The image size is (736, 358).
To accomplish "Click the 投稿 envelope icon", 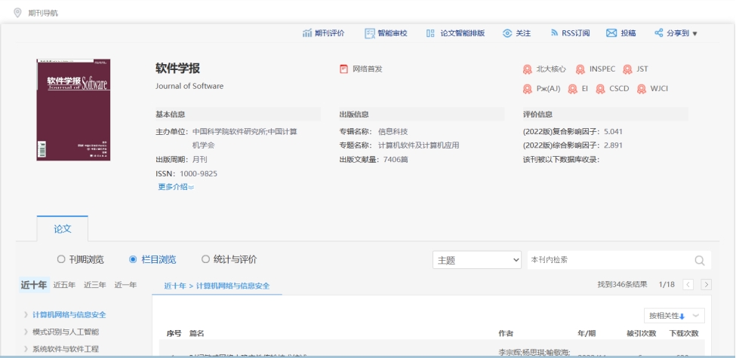I will coord(611,33).
